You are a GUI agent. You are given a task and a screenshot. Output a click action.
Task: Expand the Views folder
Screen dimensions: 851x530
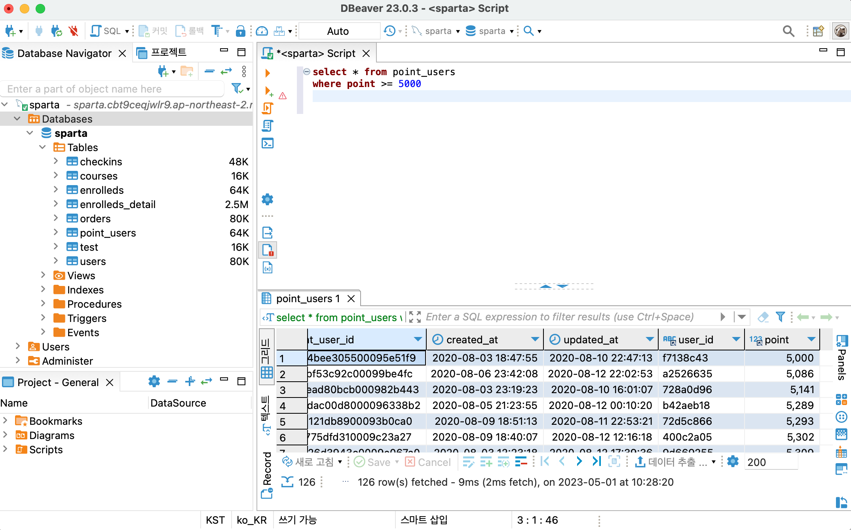coord(43,275)
